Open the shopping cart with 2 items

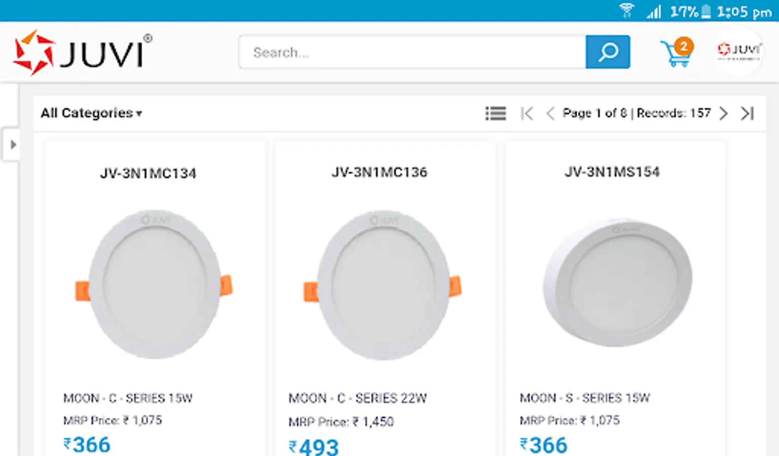[677, 52]
